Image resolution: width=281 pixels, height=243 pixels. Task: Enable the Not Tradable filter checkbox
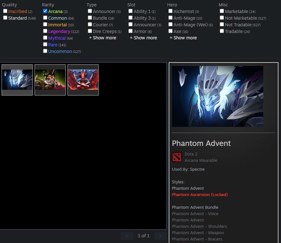[x=222, y=24]
